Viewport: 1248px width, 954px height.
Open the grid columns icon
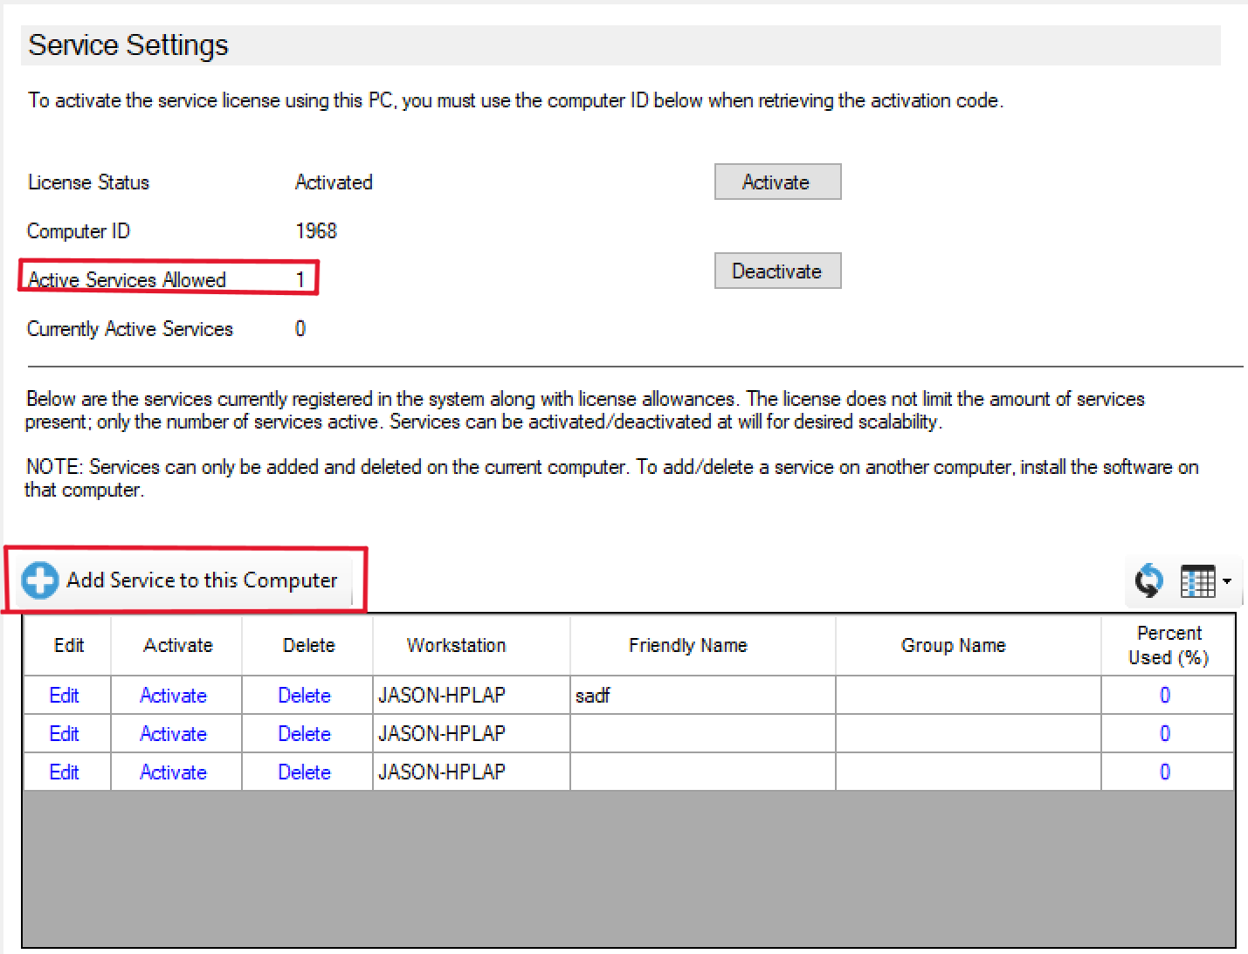coord(1197,580)
